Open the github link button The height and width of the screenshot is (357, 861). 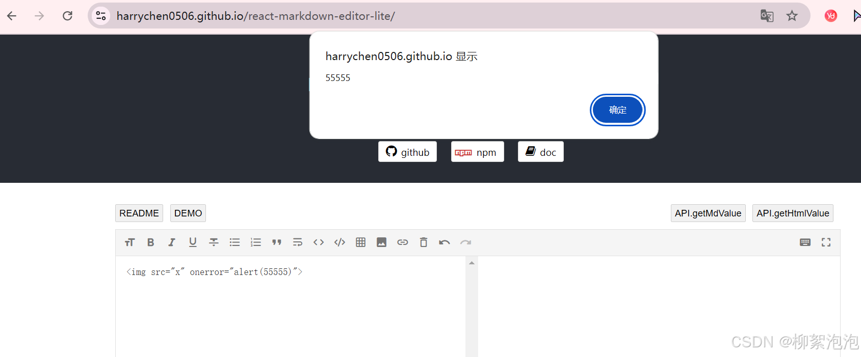(407, 152)
